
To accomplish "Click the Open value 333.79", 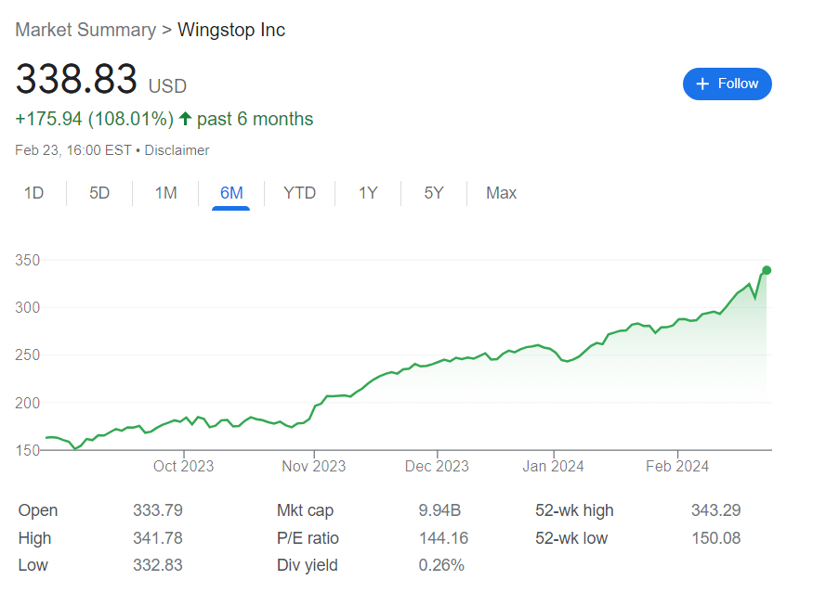I will click(158, 509).
